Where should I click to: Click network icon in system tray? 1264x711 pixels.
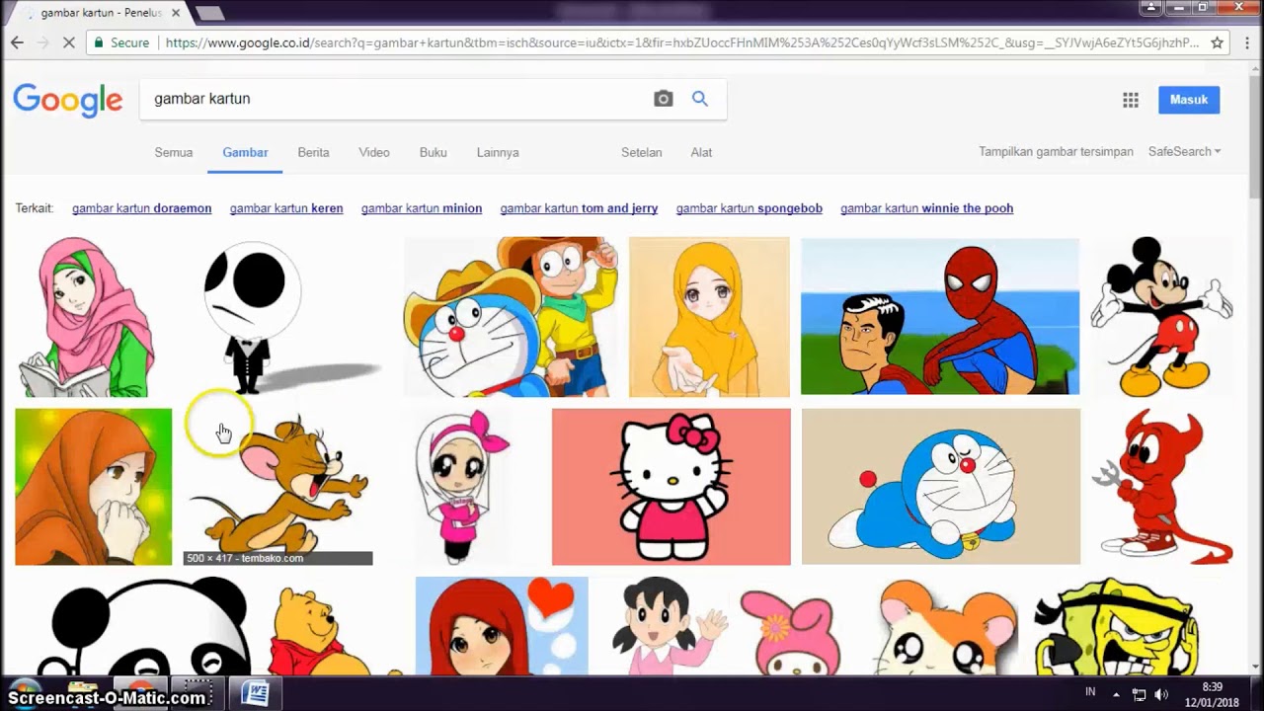[x=1139, y=694]
